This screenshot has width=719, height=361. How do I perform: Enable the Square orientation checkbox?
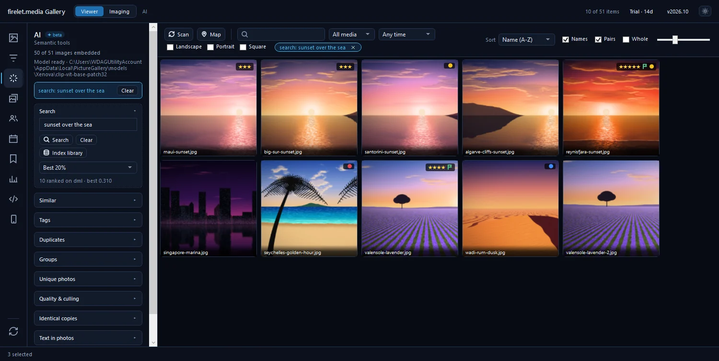coord(243,47)
